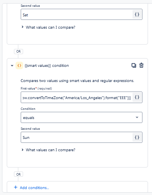Click the smart values condition title
This screenshot has width=152, height=195.
tap(47, 66)
